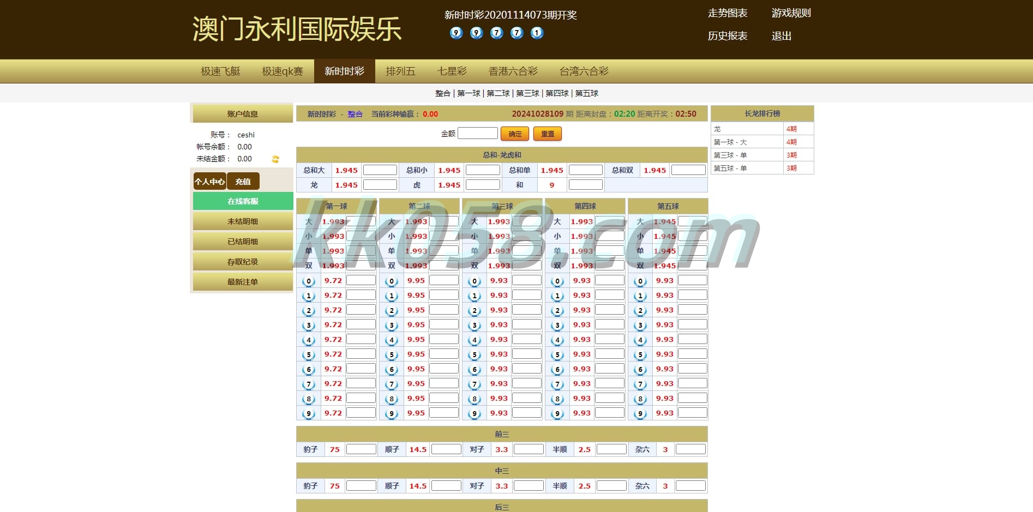The width and height of the screenshot is (1033, 512).
Task: Select 整合 sub-navigation link
Action: tap(443, 93)
